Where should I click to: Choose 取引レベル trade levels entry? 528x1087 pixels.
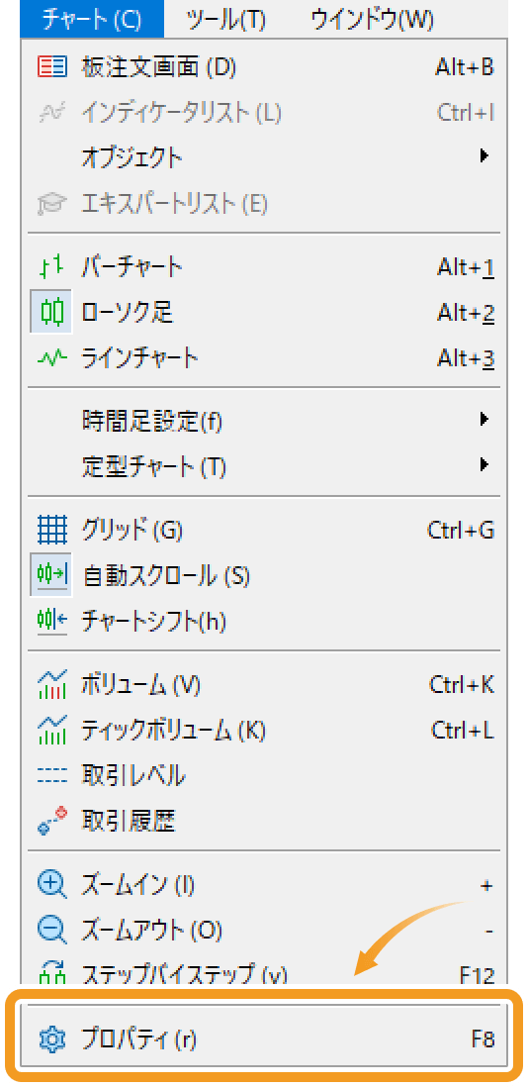click(x=264, y=776)
